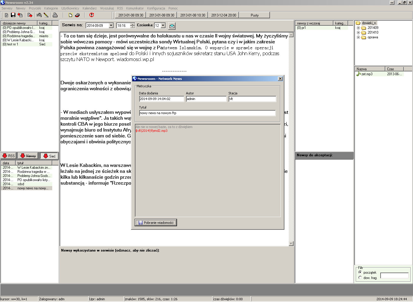Decrease the time with spinner down arrow

coord(132,27)
